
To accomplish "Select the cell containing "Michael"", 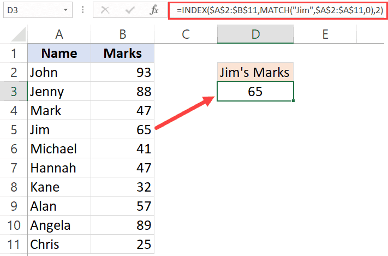I will (59, 148).
